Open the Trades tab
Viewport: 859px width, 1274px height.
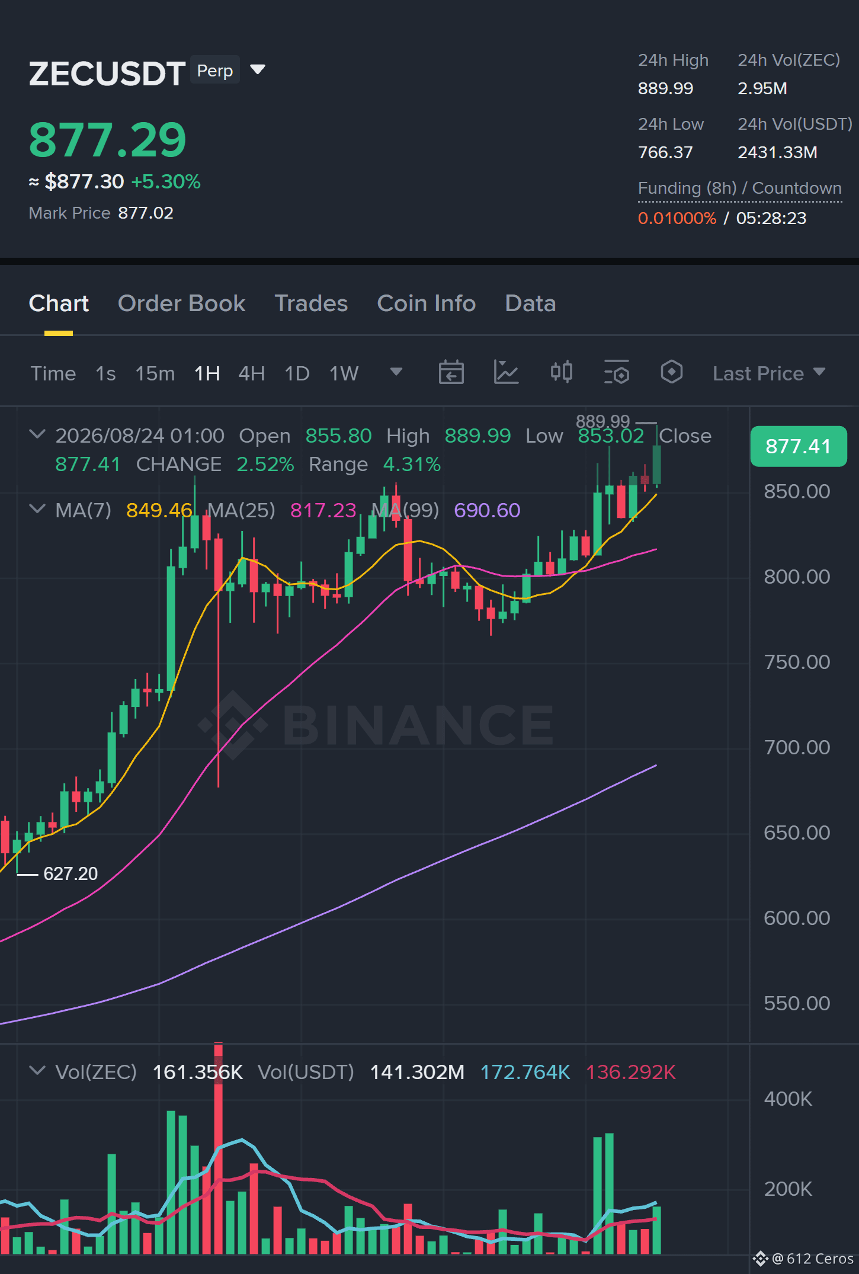[311, 303]
